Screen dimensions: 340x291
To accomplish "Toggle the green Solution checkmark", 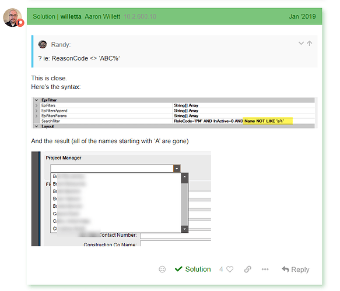I will click(193, 269).
